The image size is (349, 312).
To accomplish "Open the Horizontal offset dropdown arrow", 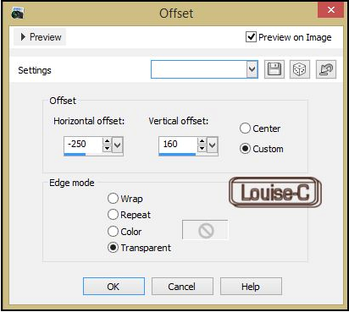I will click(118, 145).
